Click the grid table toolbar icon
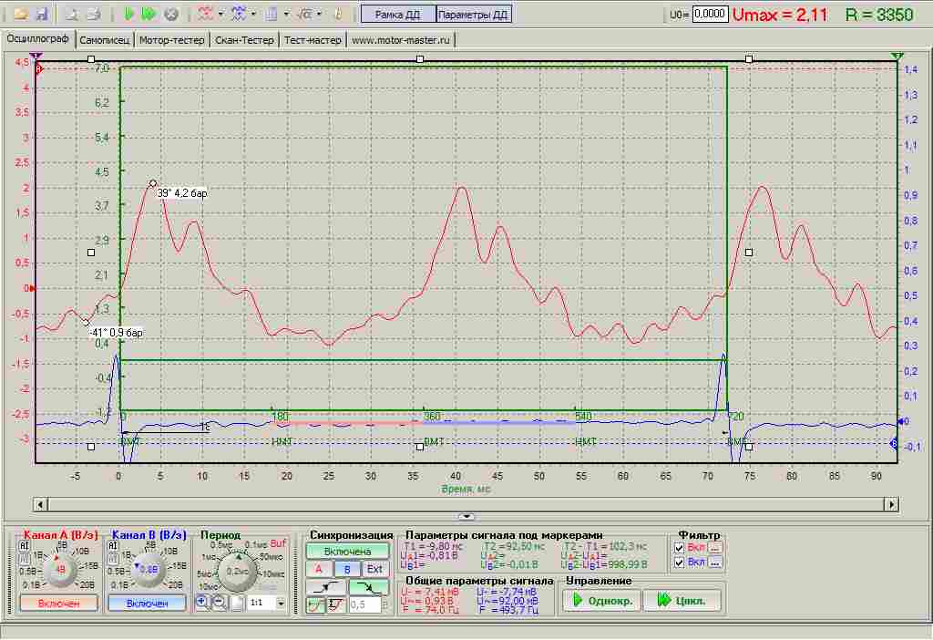This screenshot has width=933, height=640. pos(272,14)
